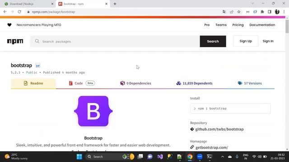Click the address bar URL npmjs.com/package/bootstrap
The image size is (289, 162).
tap(53, 12)
